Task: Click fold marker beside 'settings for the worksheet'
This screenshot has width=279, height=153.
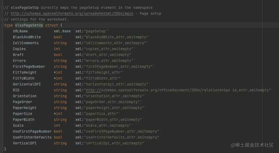Action: click(2, 19)
